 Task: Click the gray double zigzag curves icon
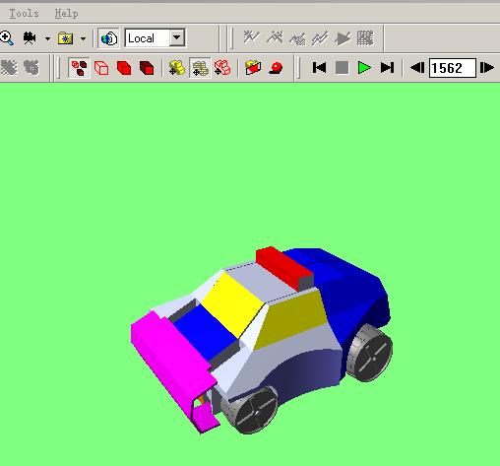(x=320, y=38)
